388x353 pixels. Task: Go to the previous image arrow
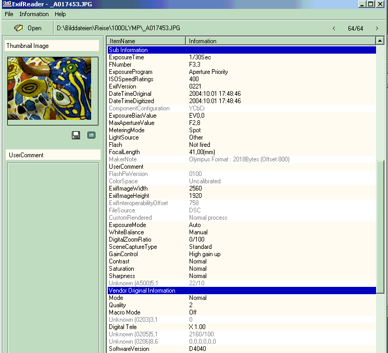[x=334, y=28]
